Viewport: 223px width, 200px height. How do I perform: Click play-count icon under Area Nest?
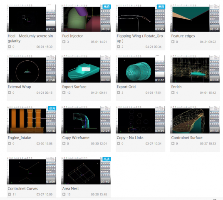[64, 194]
